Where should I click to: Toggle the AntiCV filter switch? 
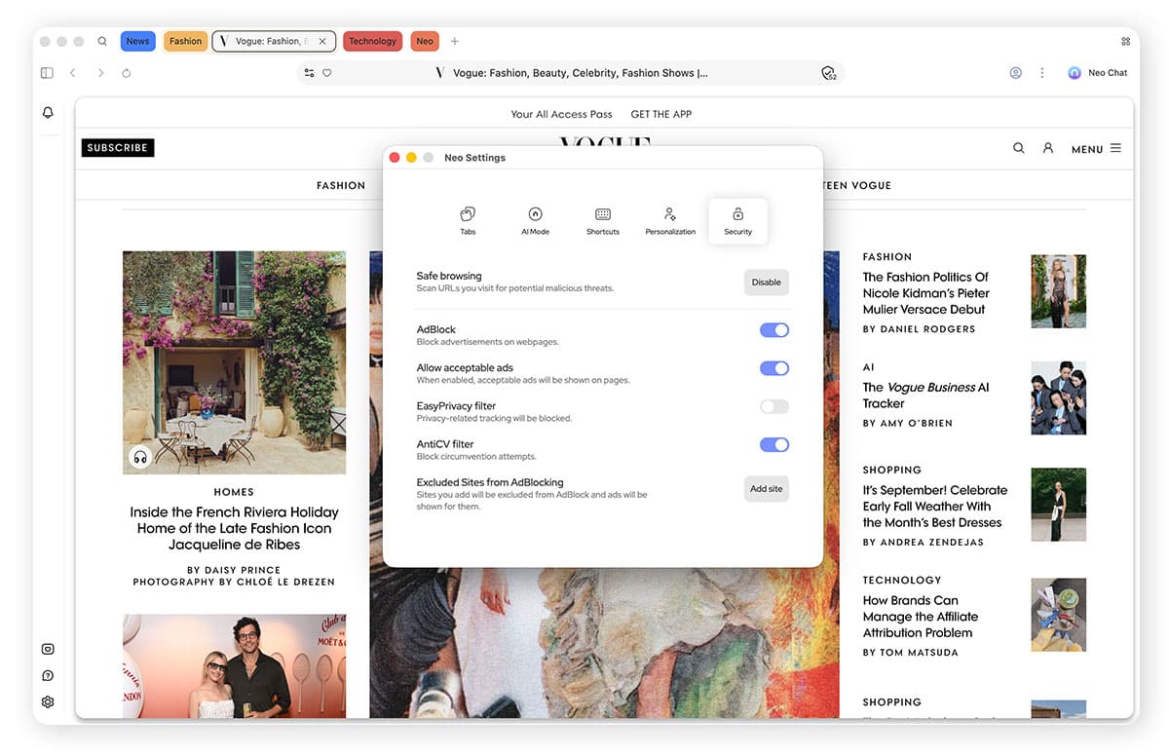click(774, 444)
